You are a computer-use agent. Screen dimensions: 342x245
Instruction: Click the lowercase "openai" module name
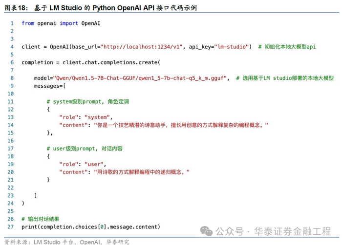click(x=47, y=23)
